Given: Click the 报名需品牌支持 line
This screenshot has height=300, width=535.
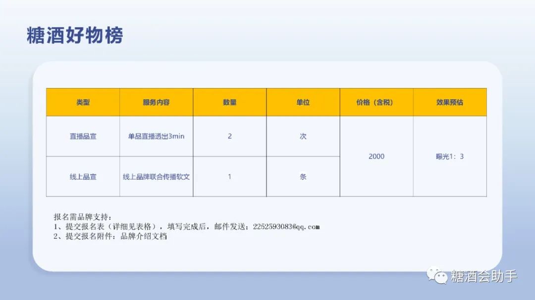Looking at the screenshot, I should [x=83, y=217].
